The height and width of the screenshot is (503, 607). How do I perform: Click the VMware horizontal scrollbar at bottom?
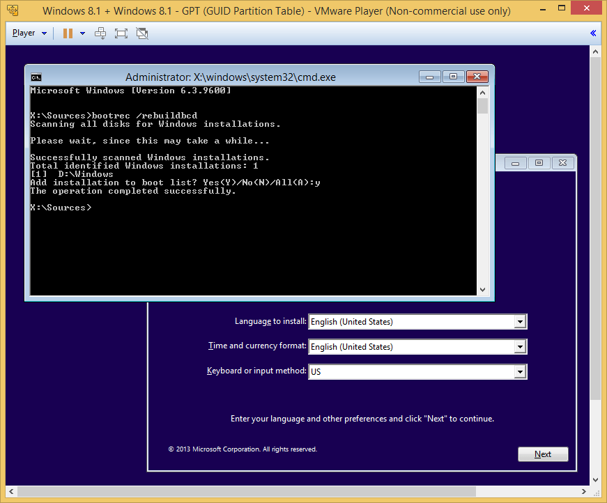(300, 492)
